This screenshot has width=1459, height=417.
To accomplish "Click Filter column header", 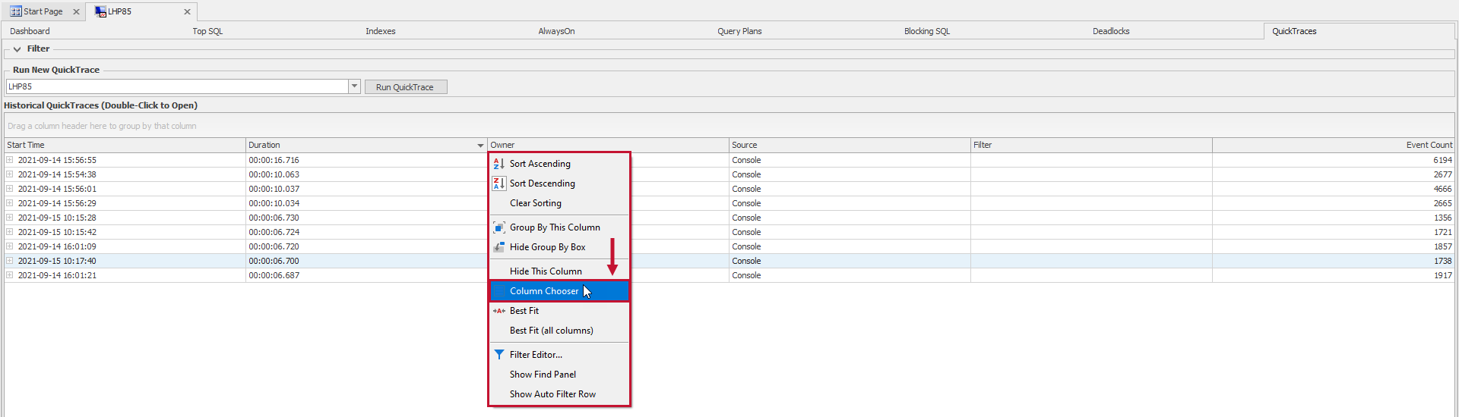I will [x=1091, y=145].
